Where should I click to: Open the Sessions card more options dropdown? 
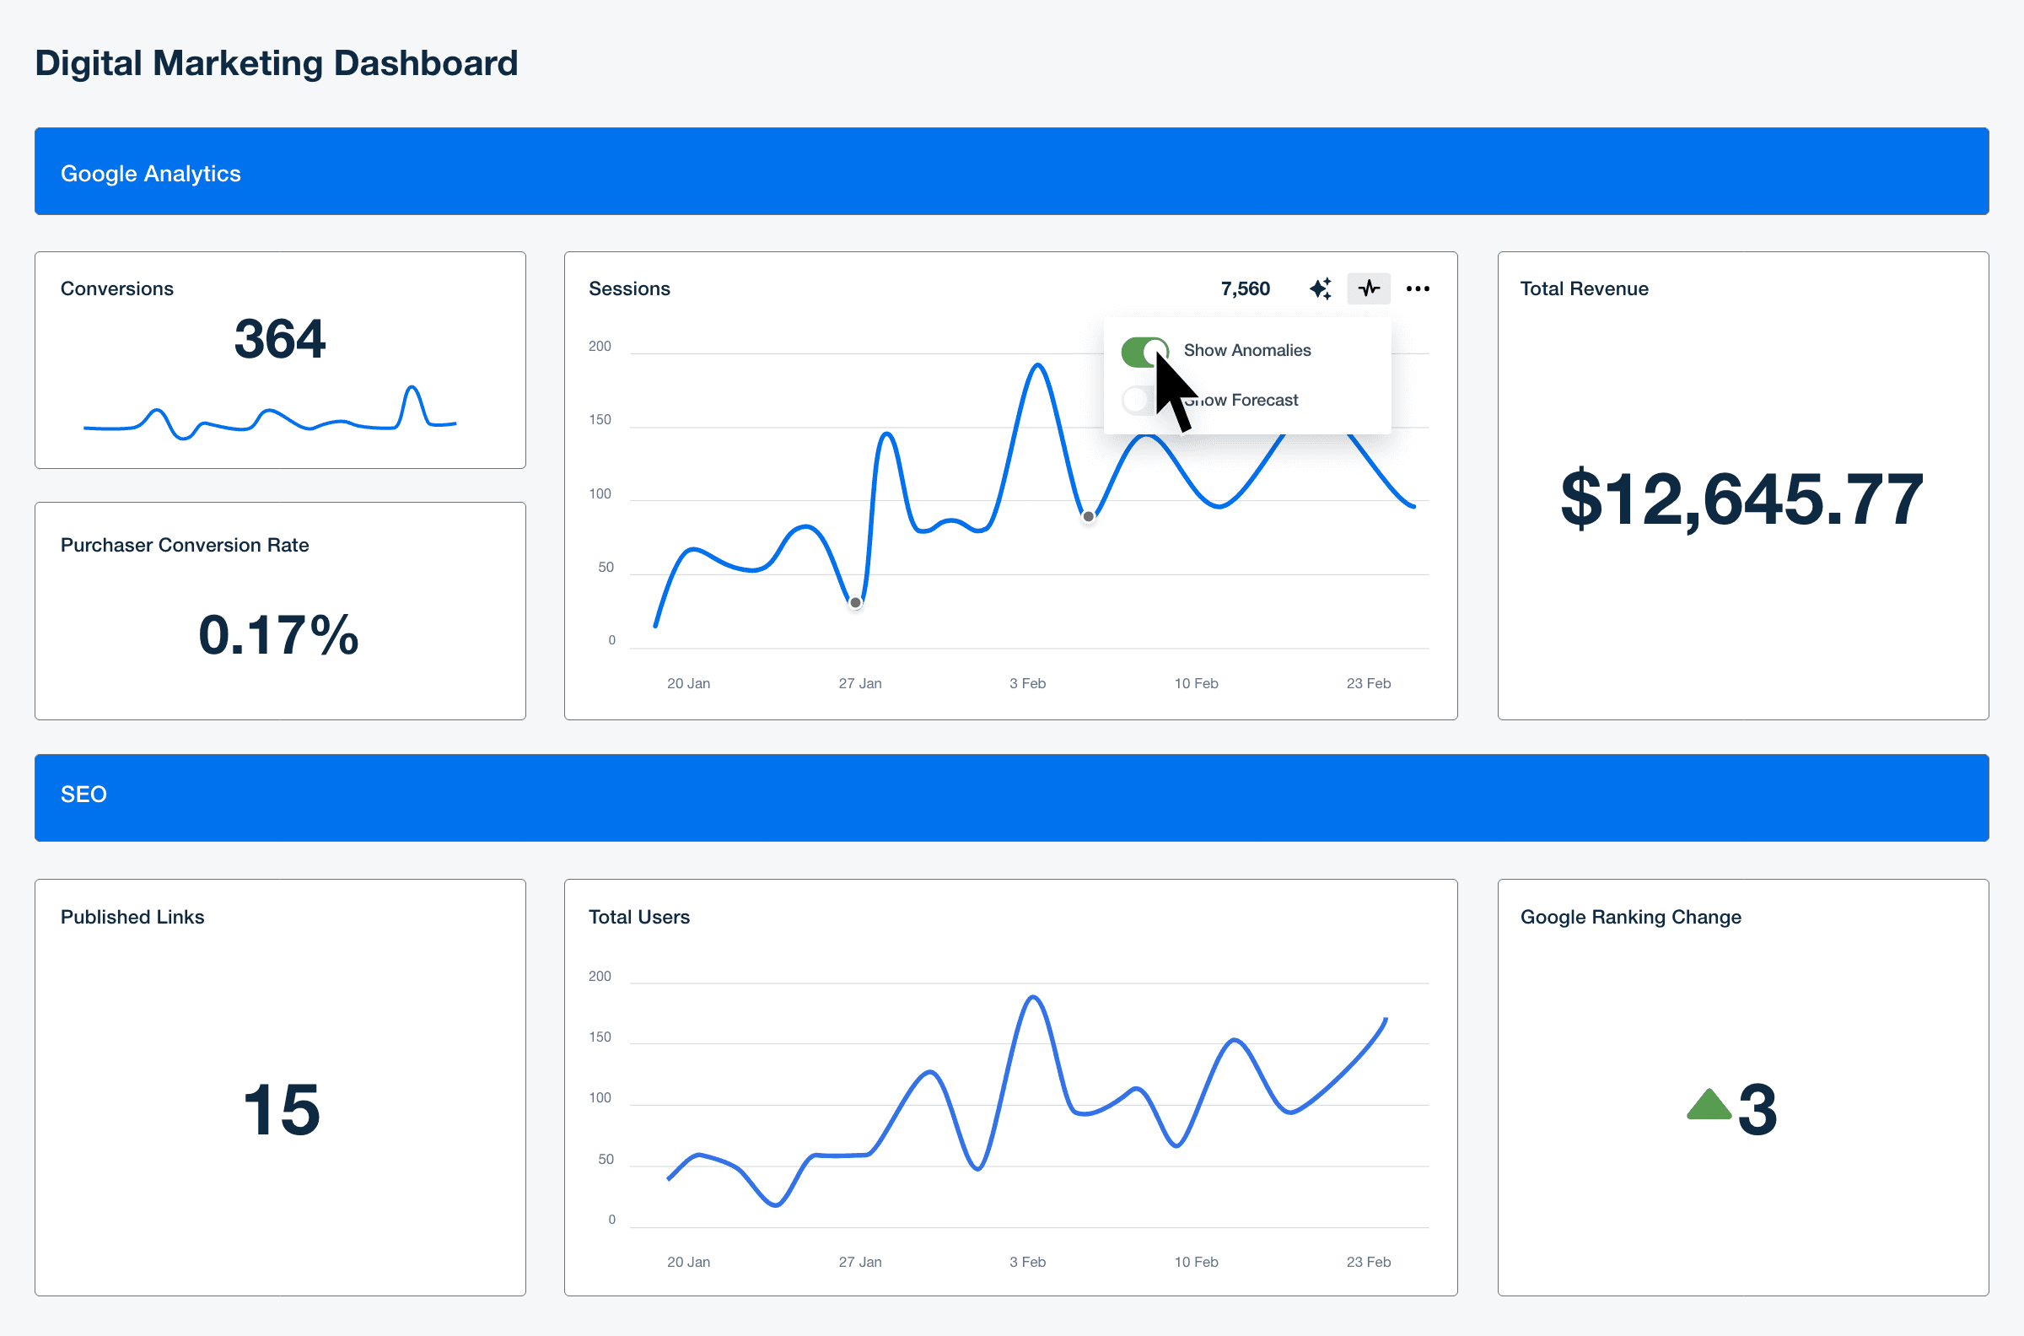pos(1418,288)
